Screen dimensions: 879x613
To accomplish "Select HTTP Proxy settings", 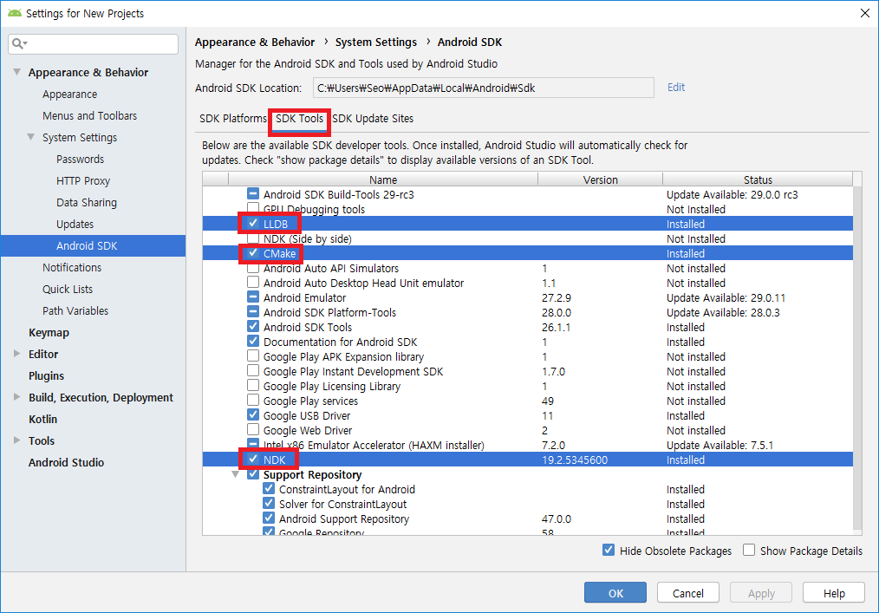I will pyautogui.click(x=83, y=180).
